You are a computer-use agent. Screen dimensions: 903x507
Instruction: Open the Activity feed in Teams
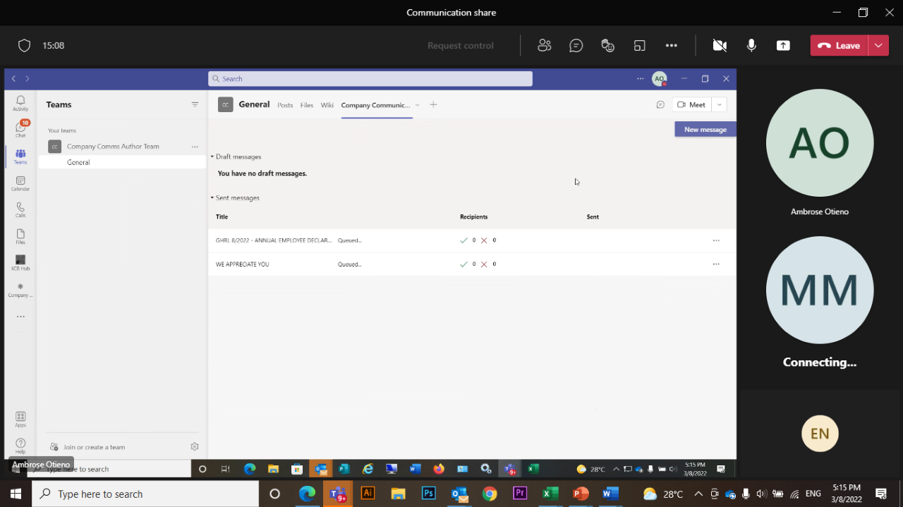point(20,102)
